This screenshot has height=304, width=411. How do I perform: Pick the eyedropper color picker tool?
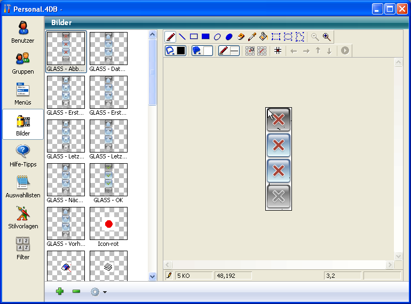coord(252,37)
